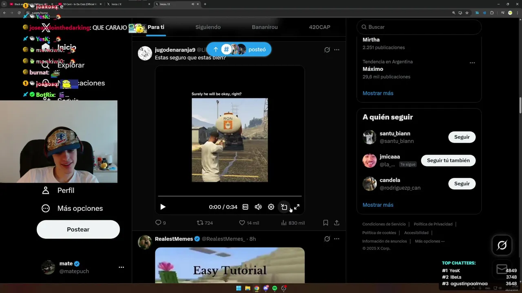The width and height of the screenshot is (522, 293).
Task: Open Política de Privacidad link
Action: pos(433,224)
